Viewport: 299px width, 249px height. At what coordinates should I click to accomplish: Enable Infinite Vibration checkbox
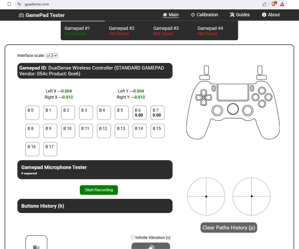tap(133, 237)
